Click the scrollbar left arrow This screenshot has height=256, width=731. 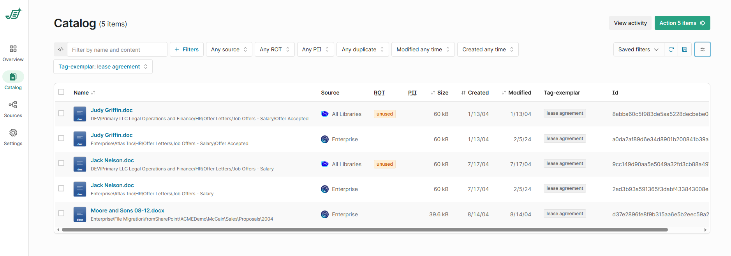point(58,230)
